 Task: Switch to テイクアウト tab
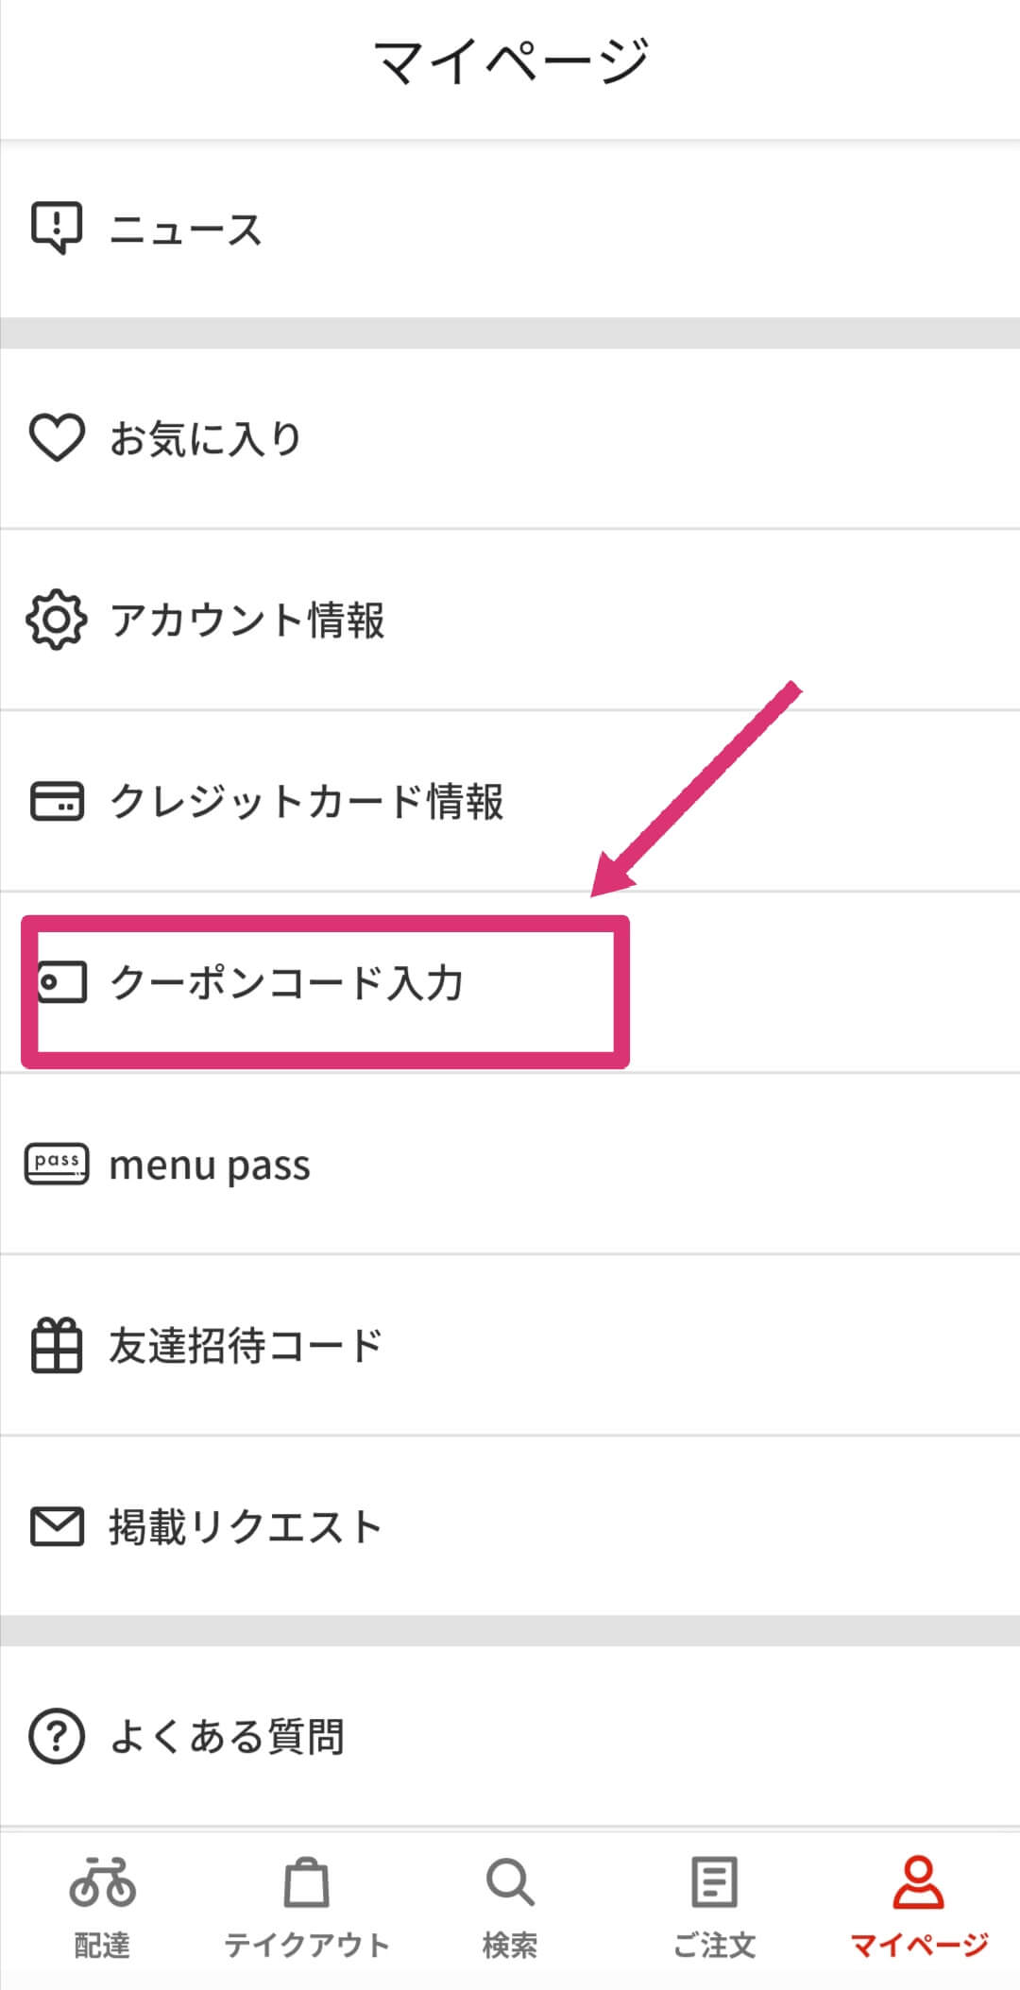pyautogui.click(x=306, y=1908)
